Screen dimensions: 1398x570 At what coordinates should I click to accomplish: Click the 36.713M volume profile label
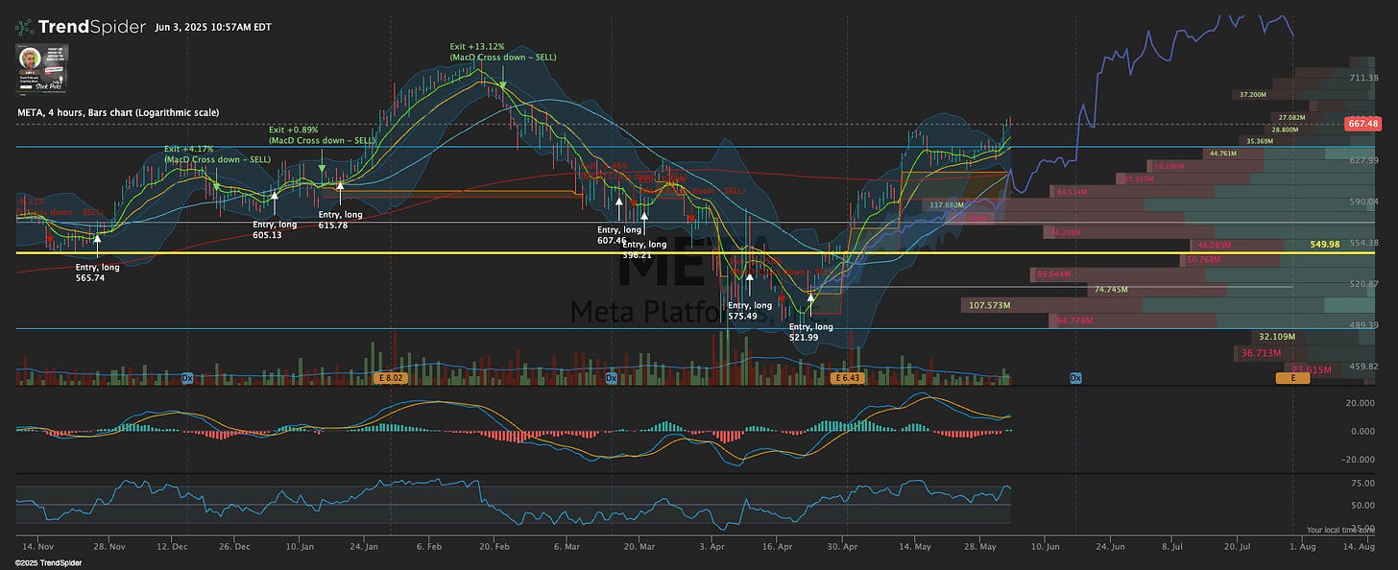(1262, 354)
